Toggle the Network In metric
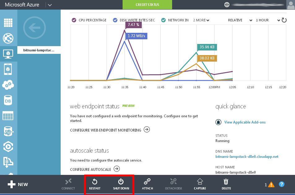295x195 pixels. pyautogui.click(x=163, y=20)
